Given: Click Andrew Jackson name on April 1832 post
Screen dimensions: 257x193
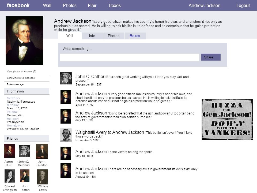Looking at the screenshot, I should click(91, 94).
